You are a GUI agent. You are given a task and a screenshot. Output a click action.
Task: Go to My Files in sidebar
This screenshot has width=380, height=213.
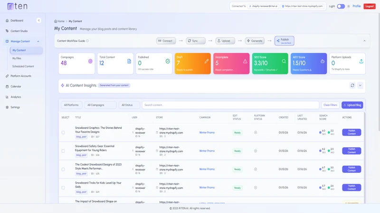tap(17, 58)
